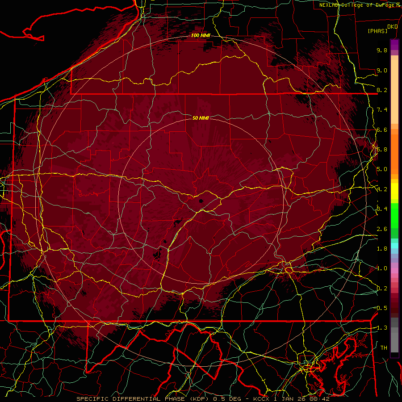
Task: Pick the bright green band in the color scale
Action: click(394, 215)
